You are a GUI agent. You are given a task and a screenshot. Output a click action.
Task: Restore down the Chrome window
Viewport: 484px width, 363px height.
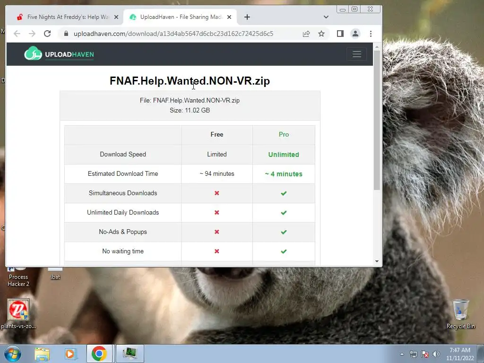coord(354,9)
